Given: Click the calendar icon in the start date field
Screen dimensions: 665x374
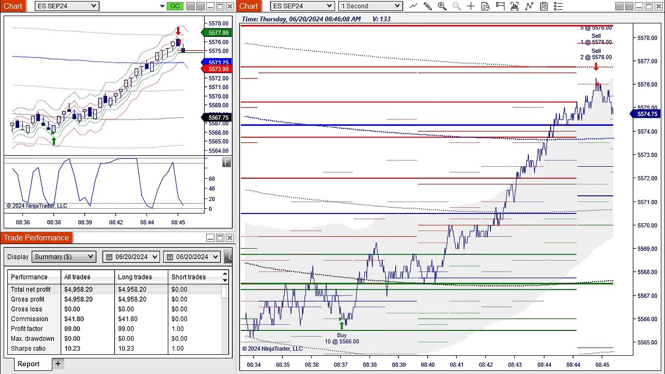Looking at the screenshot, I should point(110,257).
